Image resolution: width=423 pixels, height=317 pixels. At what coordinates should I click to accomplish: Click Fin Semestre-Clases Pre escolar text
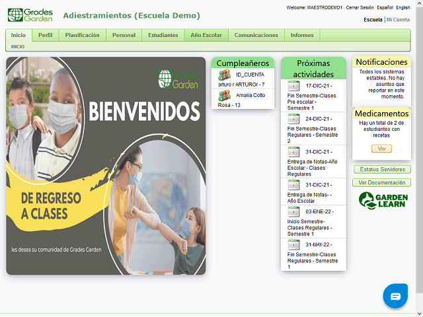[311, 102]
